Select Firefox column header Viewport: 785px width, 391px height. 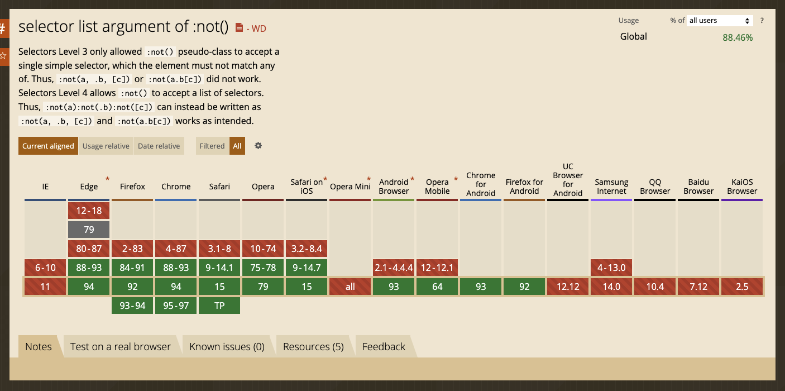132,187
